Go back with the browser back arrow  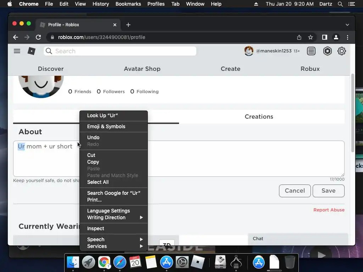click(16, 37)
